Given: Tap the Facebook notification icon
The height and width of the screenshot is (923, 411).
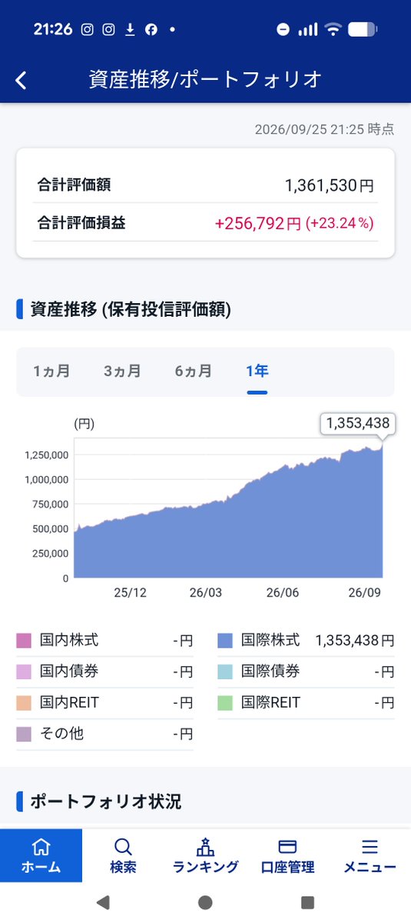Looking at the screenshot, I should point(151,29).
